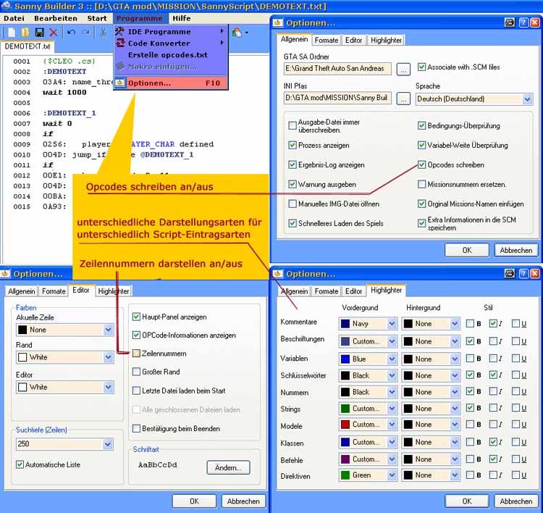Viewport: 543px width, 513px height.
Task: Toggle the Warnung ausgeben checkbox
Action: [292, 184]
